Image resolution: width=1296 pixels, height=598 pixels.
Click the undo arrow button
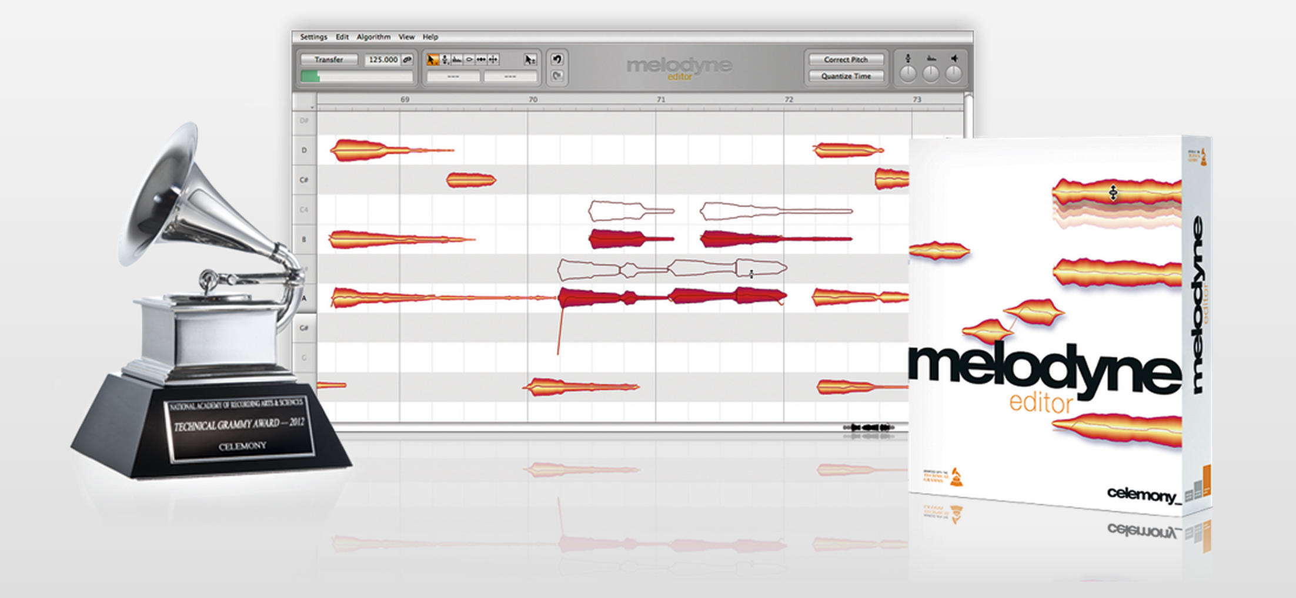557,59
